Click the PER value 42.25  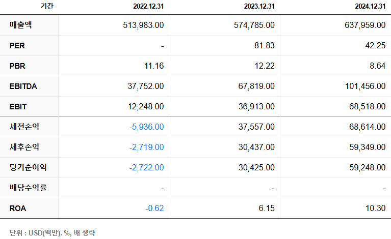pyautogui.click(x=376, y=46)
